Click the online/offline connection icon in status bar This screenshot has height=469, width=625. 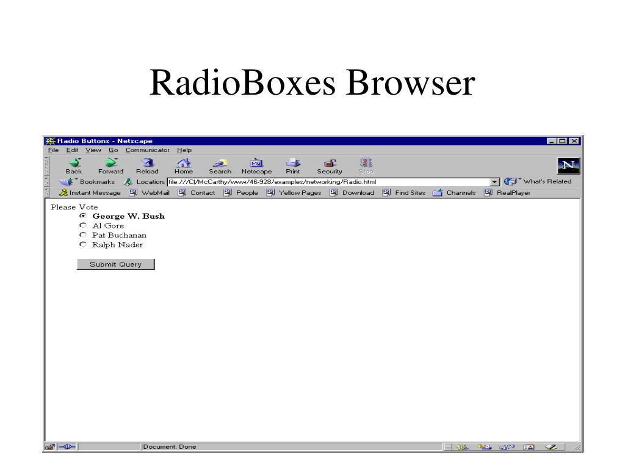[67, 446]
